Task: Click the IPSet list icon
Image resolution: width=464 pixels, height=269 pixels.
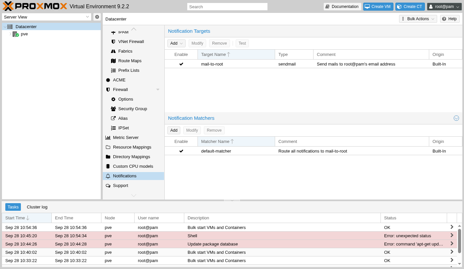Action: click(x=113, y=128)
